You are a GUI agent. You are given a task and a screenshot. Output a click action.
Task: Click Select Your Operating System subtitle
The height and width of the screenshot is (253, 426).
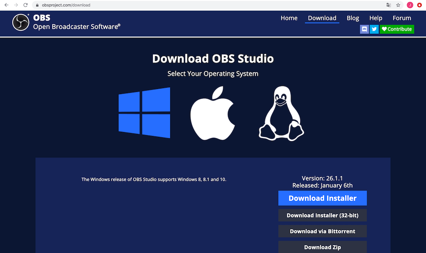pos(213,74)
